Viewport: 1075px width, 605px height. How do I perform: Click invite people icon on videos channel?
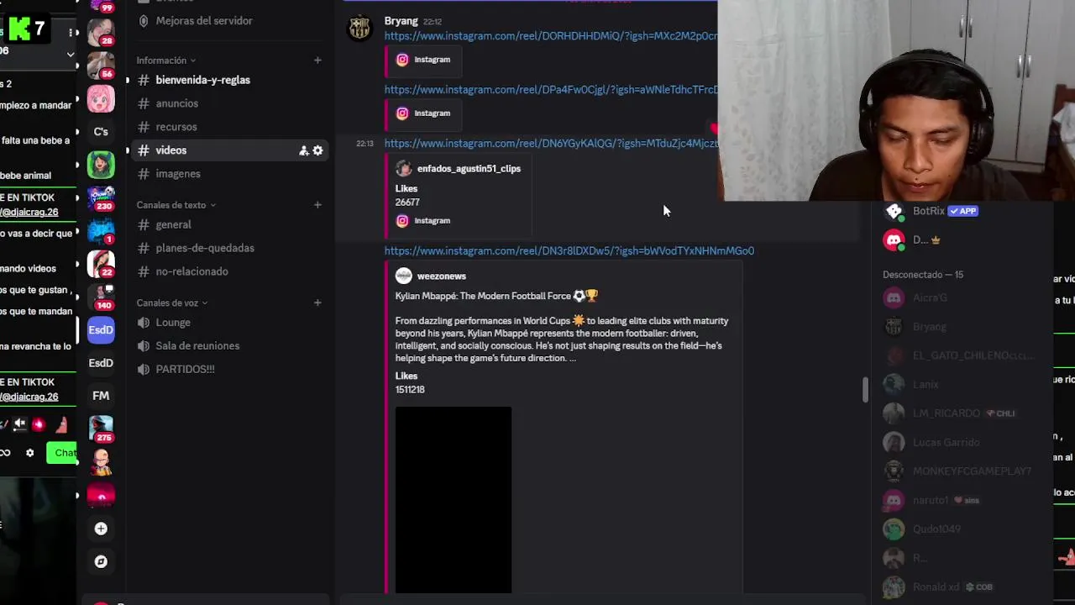(x=303, y=150)
